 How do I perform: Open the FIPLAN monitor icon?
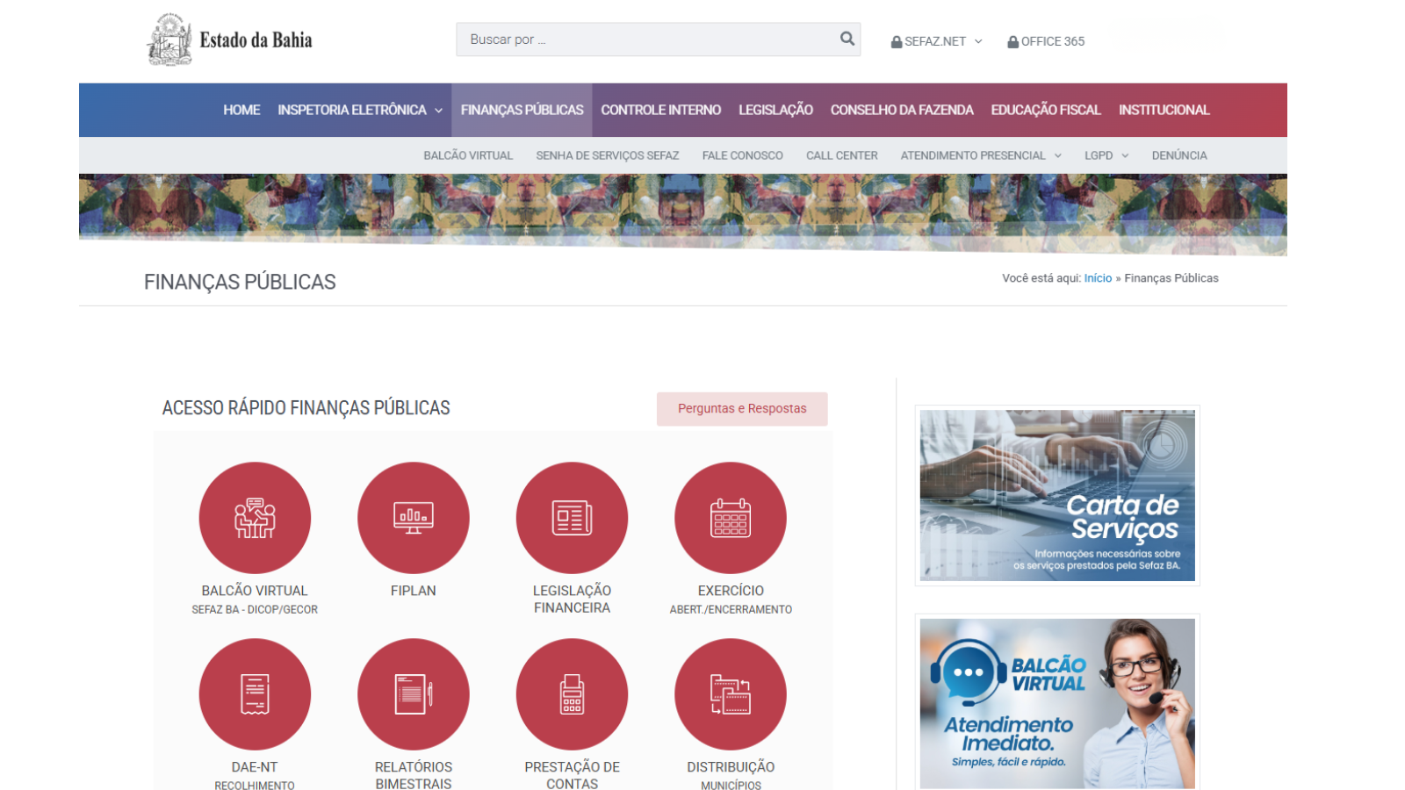click(x=414, y=518)
